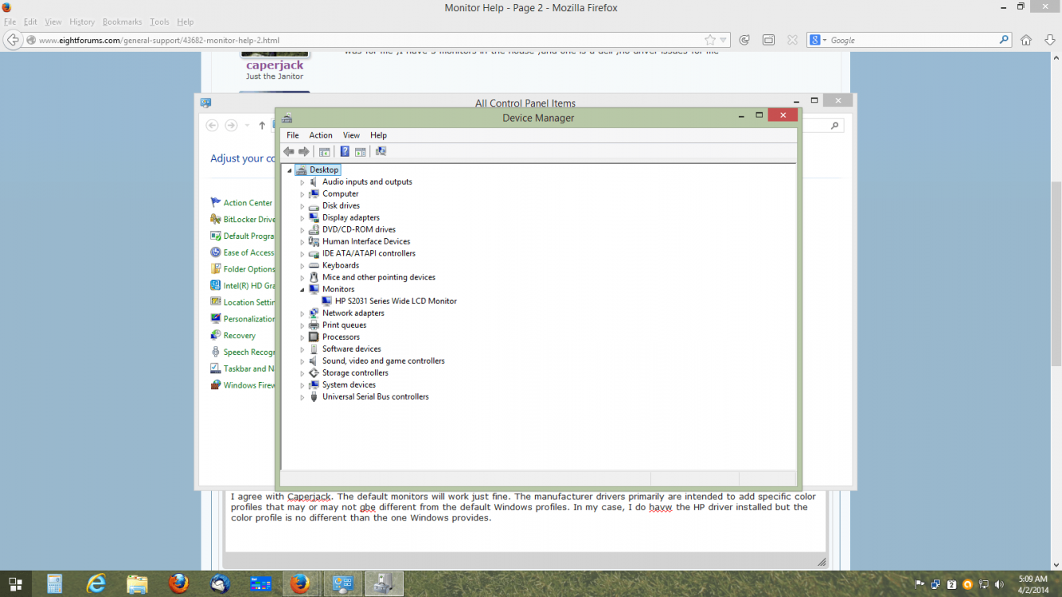The image size is (1062, 597).
Task: Expand the IDE ATA/ATAPI controllers arrow
Action: [x=303, y=254]
